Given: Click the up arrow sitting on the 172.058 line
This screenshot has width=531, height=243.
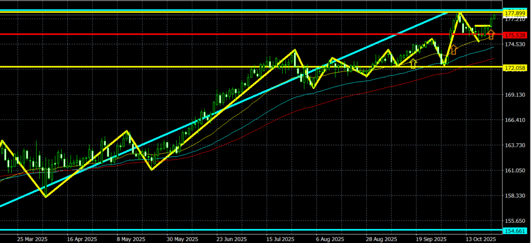Looking at the screenshot, I should pyautogui.click(x=413, y=64).
